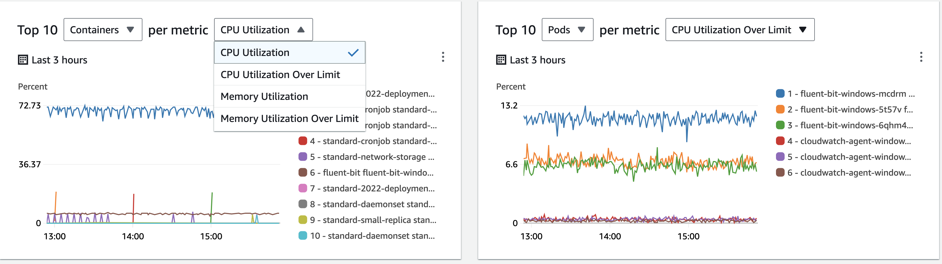The width and height of the screenshot is (942, 264).
Task: Choose Memory Utilization Over Limit option
Action: click(290, 119)
